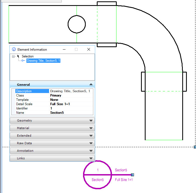Expand the Material section

tap(52, 128)
